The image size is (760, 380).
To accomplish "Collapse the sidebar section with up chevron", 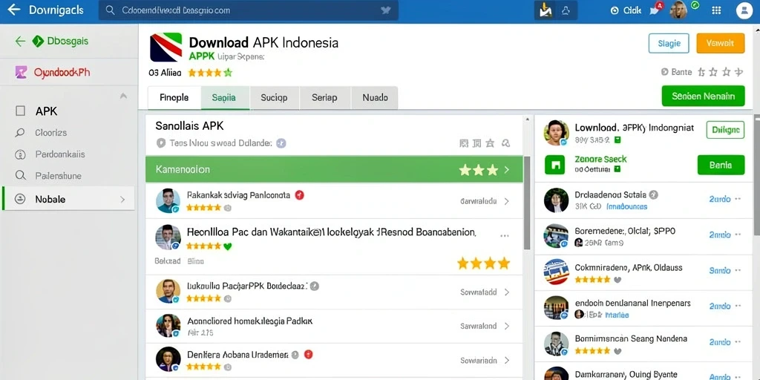I will tap(124, 96).
